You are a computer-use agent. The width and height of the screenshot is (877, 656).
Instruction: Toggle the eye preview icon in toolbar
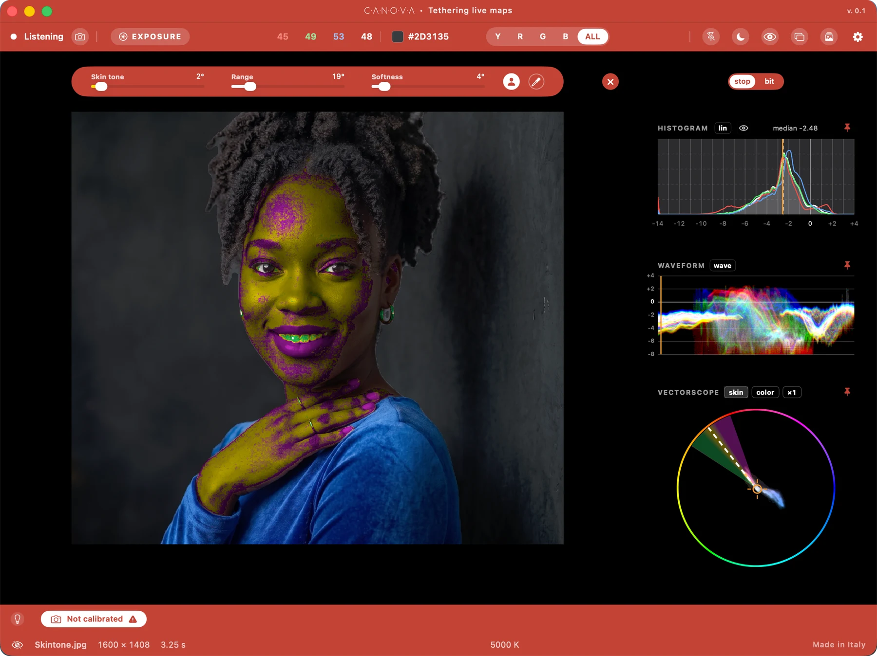coord(770,36)
